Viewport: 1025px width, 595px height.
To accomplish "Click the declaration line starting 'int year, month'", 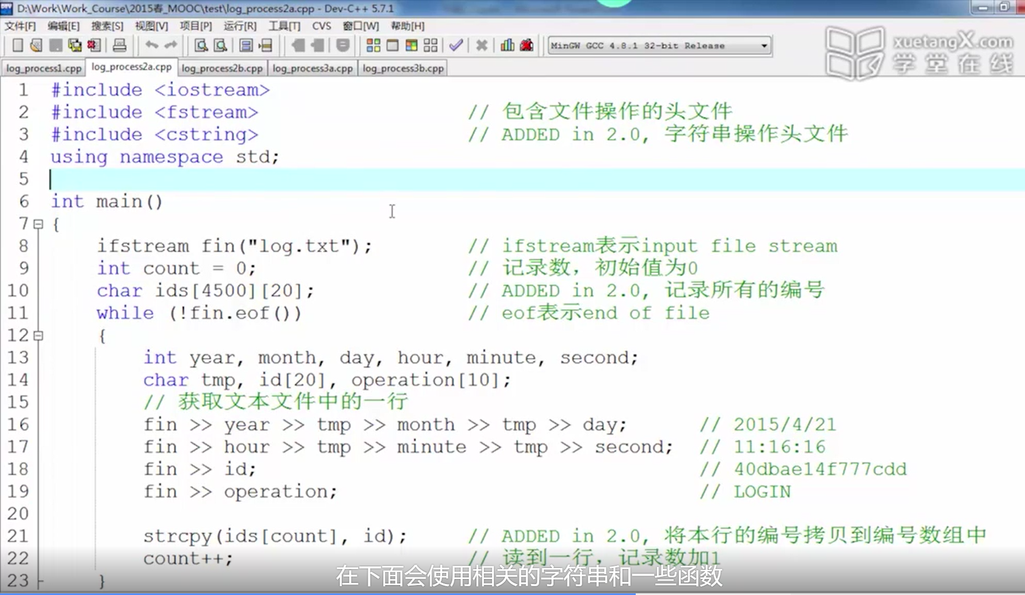I will [391, 358].
